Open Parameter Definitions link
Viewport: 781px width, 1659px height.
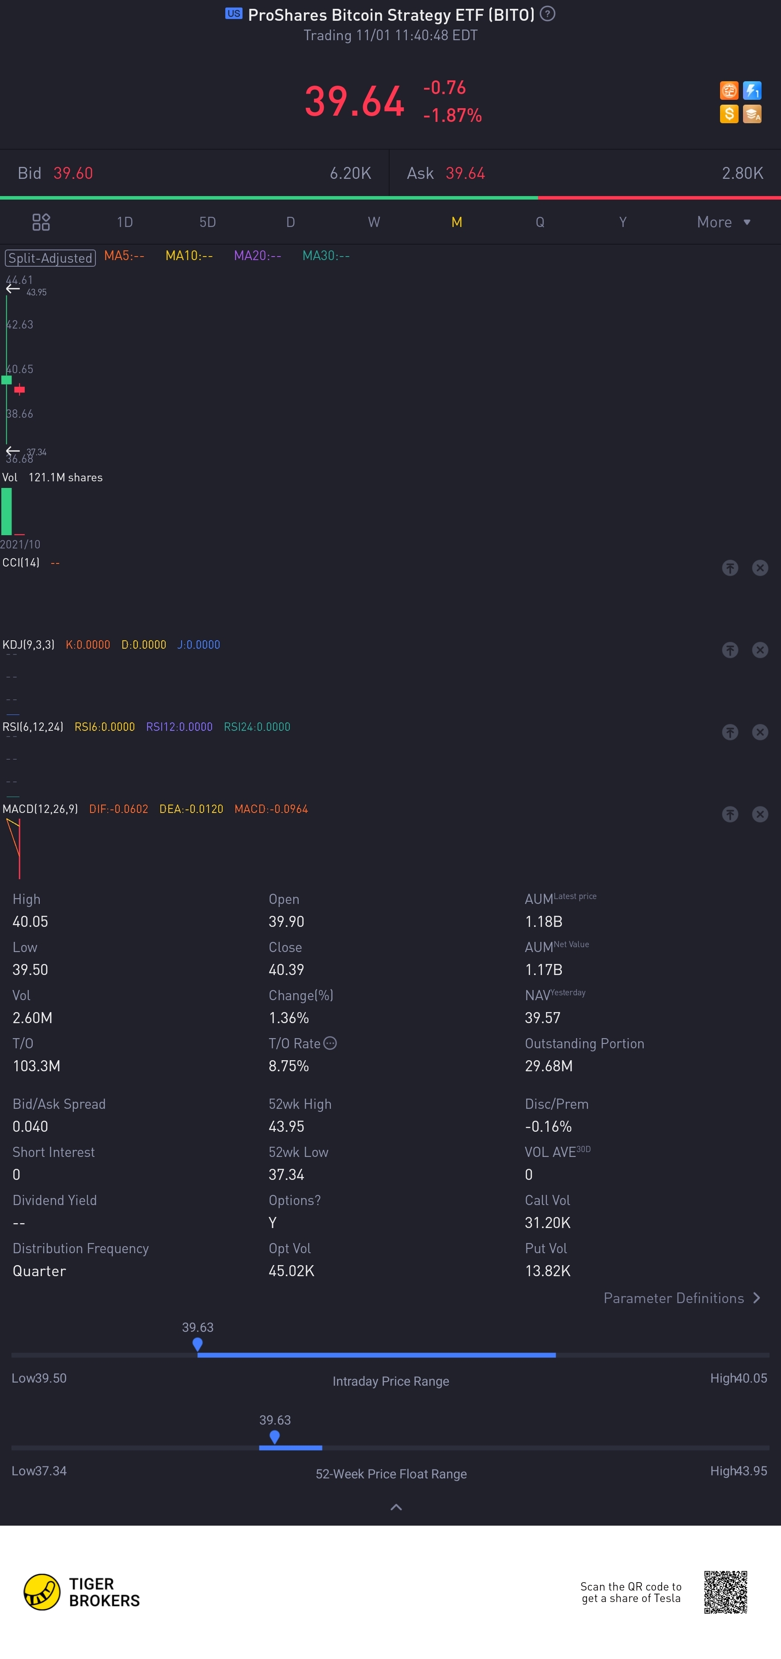point(682,1298)
